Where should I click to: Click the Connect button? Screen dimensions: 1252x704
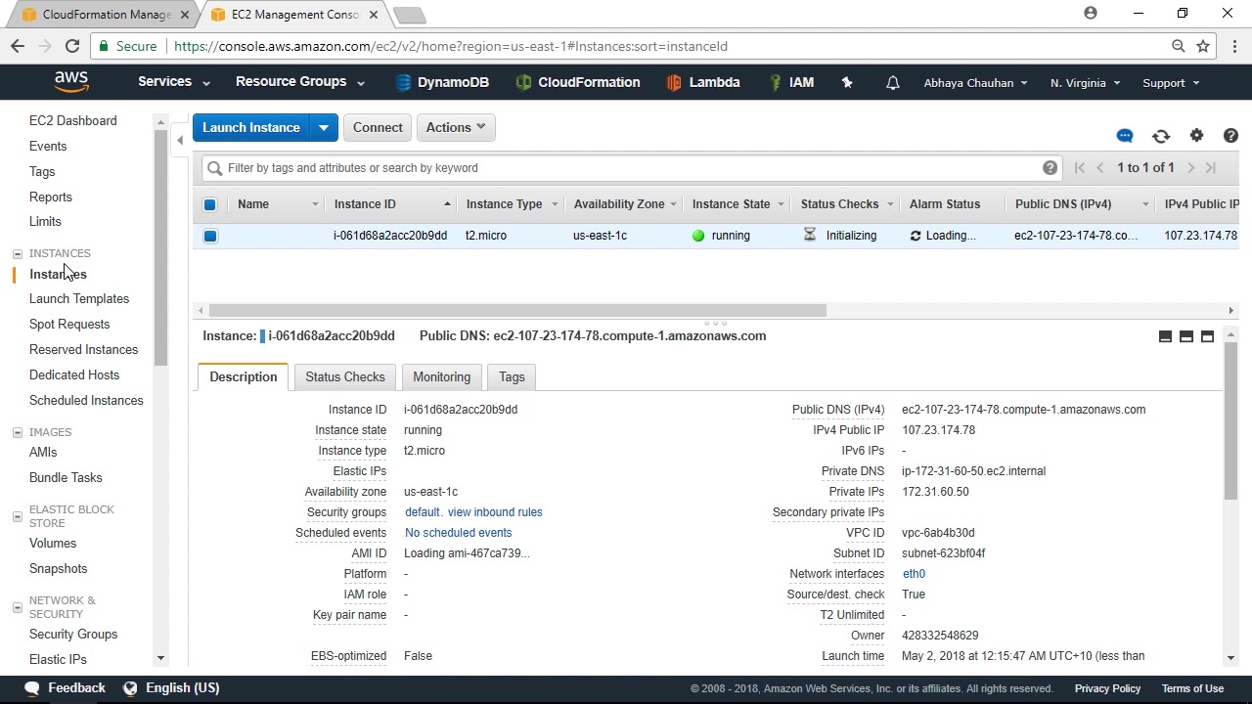click(378, 128)
